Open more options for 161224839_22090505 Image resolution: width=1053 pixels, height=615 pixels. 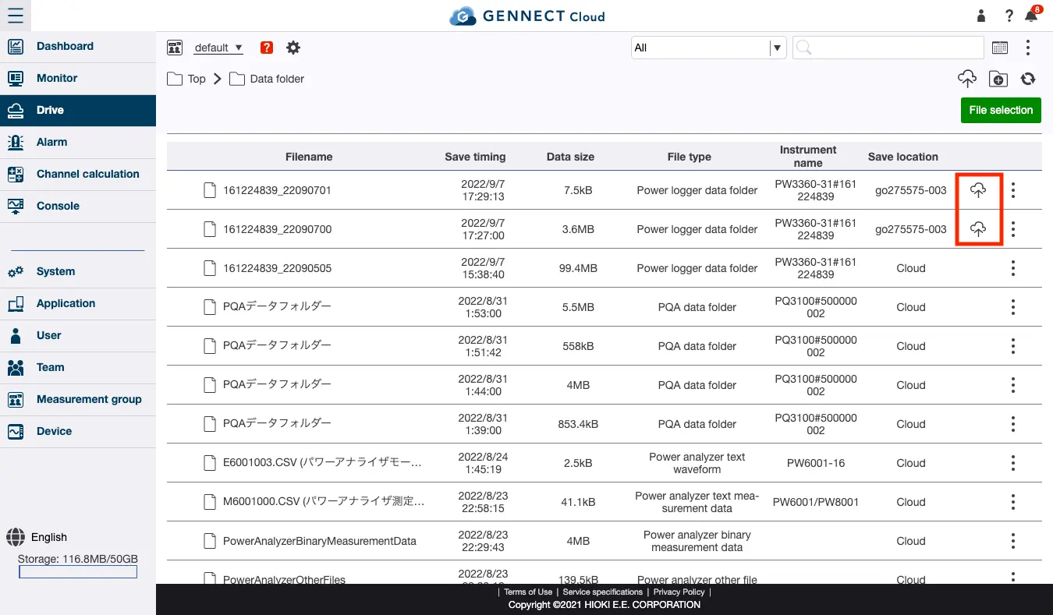[1013, 268]
